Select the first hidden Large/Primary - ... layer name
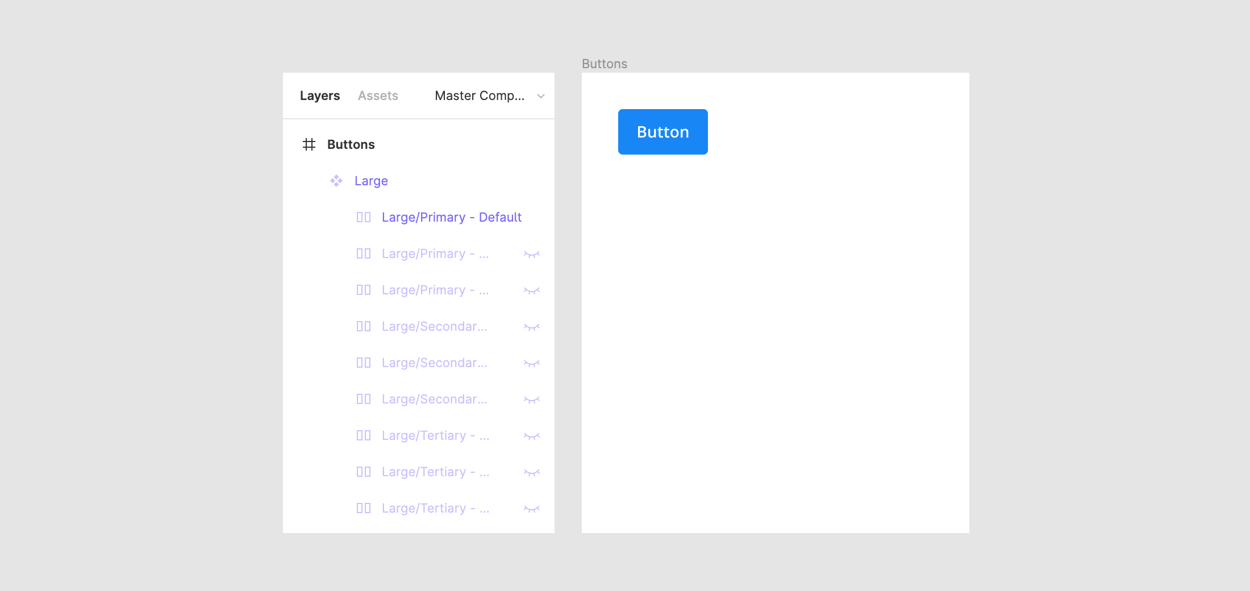The width and height of the screenshot is (1250, 591). 435,253
